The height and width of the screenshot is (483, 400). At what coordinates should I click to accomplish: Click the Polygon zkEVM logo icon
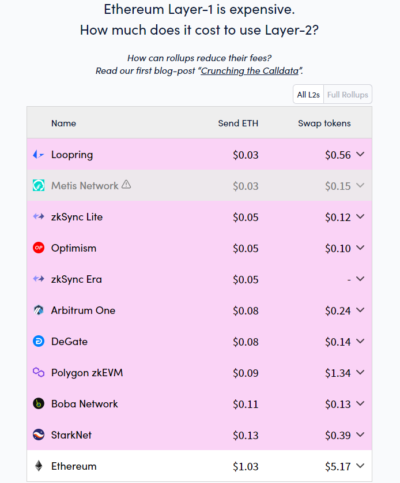point(39,372)
